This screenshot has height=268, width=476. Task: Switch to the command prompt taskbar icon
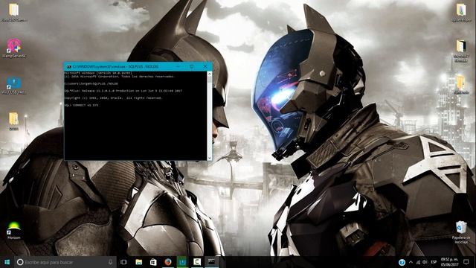[211, 262]
